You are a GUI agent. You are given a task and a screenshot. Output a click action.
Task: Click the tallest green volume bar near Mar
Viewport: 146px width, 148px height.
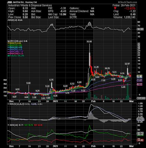pyautogui.click(x=128, y=91)
